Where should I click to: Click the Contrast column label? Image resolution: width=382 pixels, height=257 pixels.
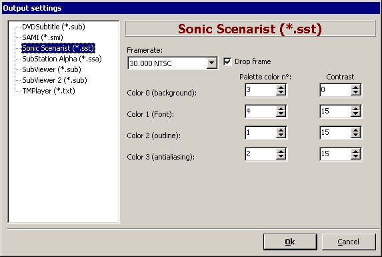click(x=340, y=77)
